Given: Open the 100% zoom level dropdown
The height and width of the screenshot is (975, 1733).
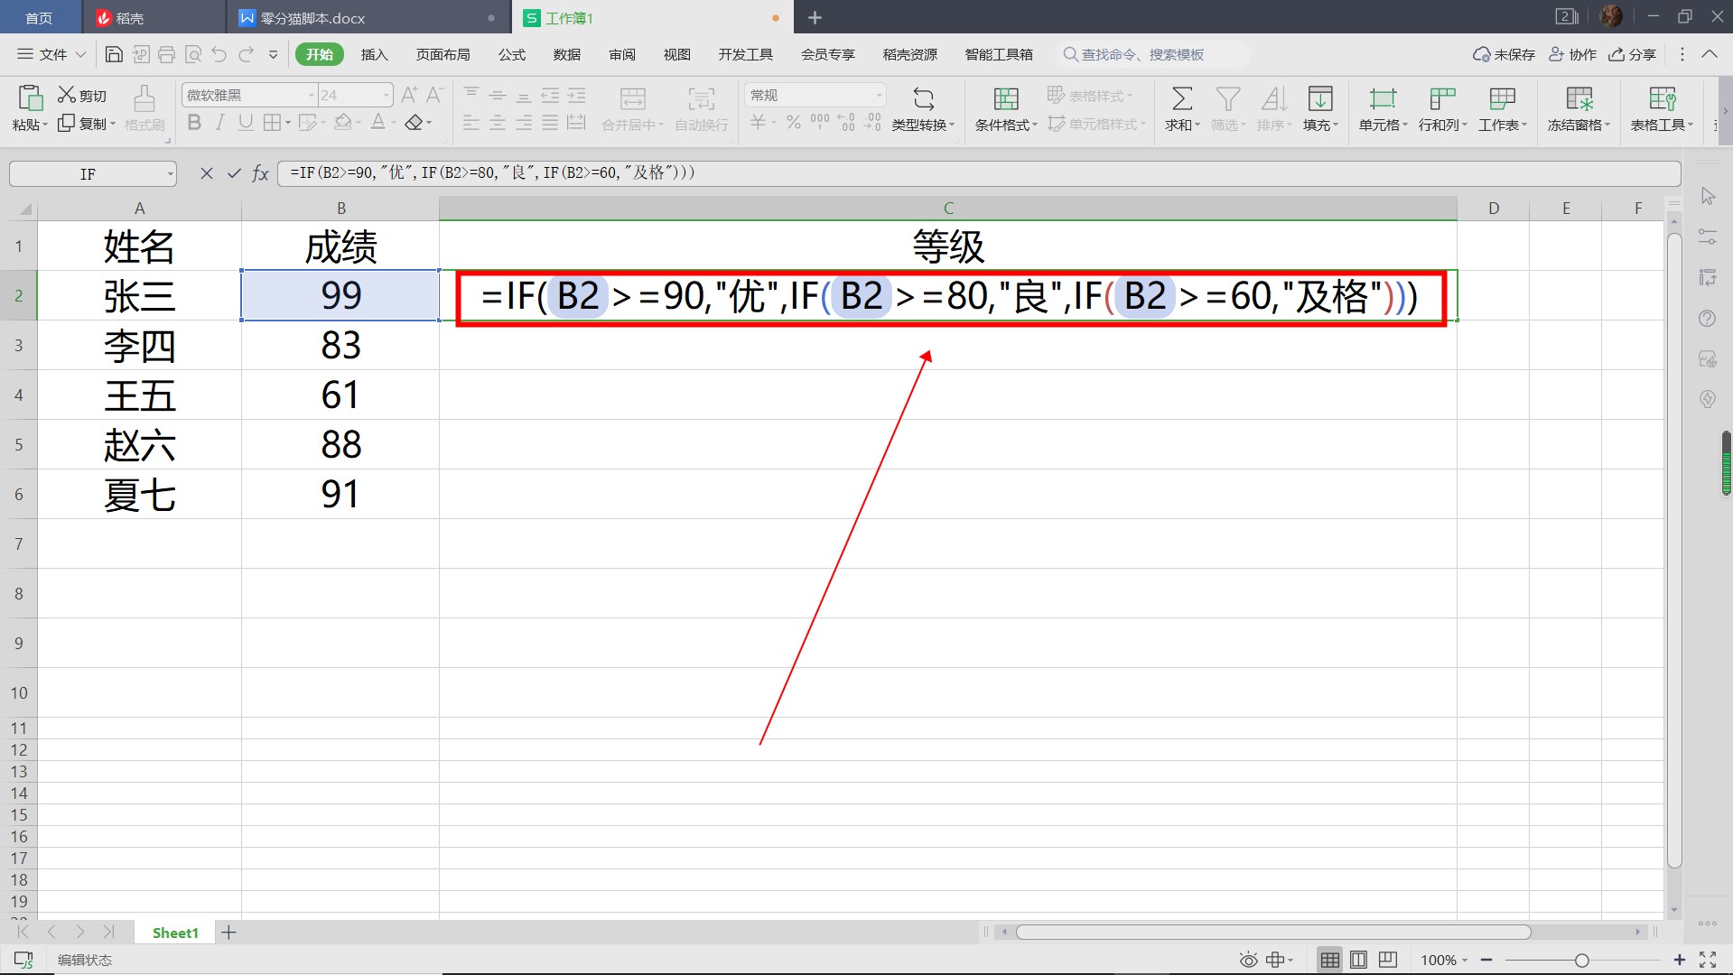Looking at the screenshot, I should tap(1444, 960).
